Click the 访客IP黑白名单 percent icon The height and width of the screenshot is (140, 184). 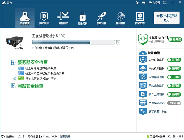(143, 111)
